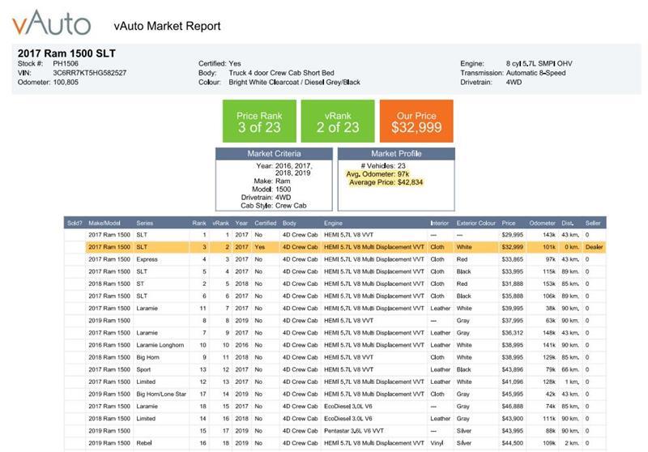This screenshot has height=452, width=648.
Task: Click the vAuto Market Report heading
Action: pos(167,26)
